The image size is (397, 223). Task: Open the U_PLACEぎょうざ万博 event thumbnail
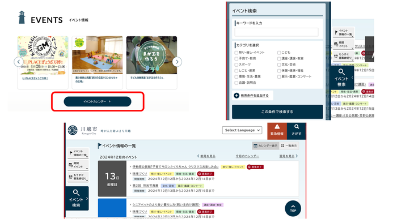(43, 55)
